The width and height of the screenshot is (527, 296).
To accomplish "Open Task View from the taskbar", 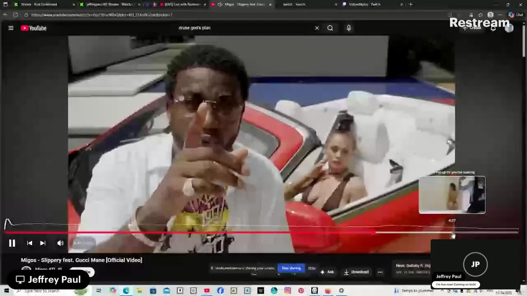I will coord(99,291).
